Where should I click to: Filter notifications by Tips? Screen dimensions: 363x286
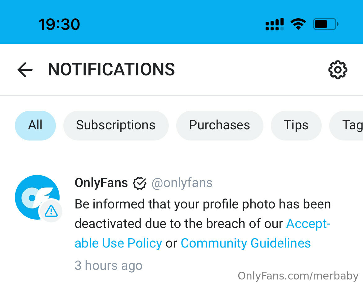[x=296, y=125]
